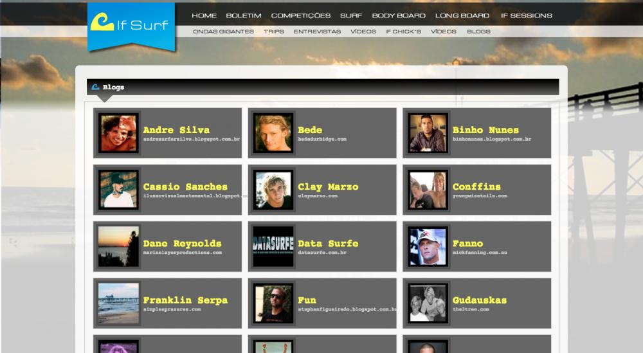The image size is (643, 353).
Task: Click the small wave icon beside Blogs
Action: [96, 87]
